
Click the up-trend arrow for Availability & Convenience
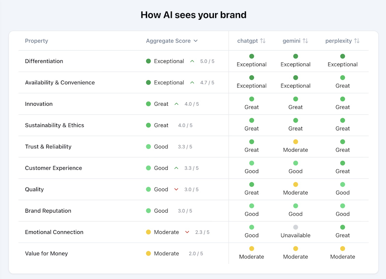[x=192, y=83]
